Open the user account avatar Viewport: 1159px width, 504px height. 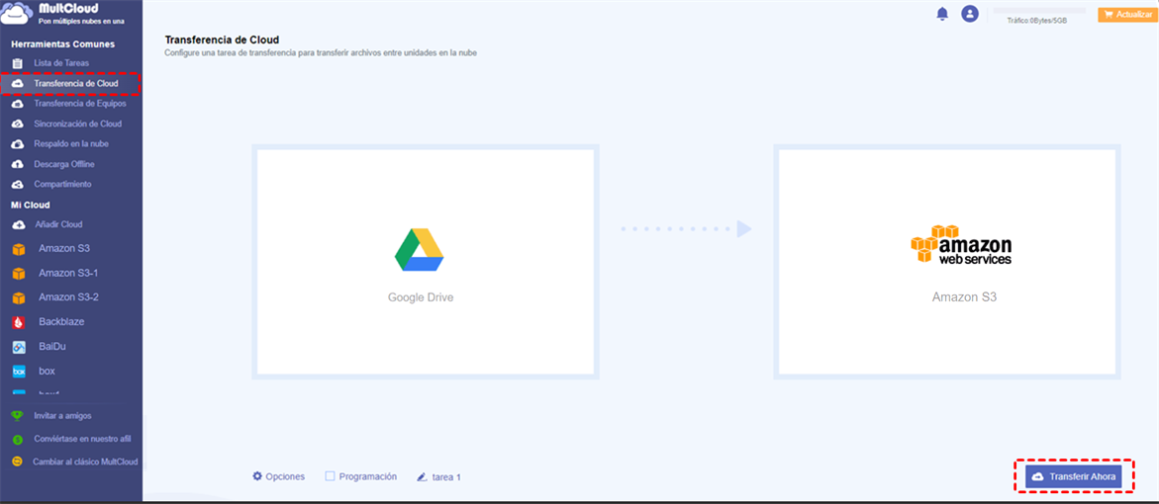[970, 13]
